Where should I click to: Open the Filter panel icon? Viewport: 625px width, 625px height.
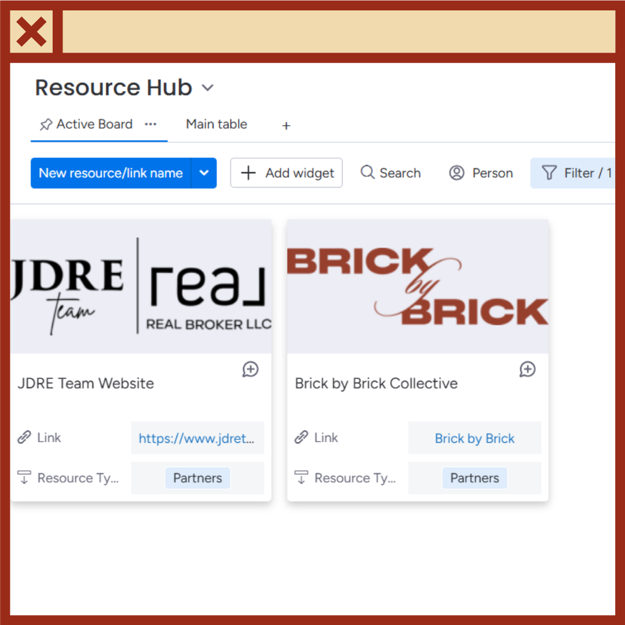[547, 172]
